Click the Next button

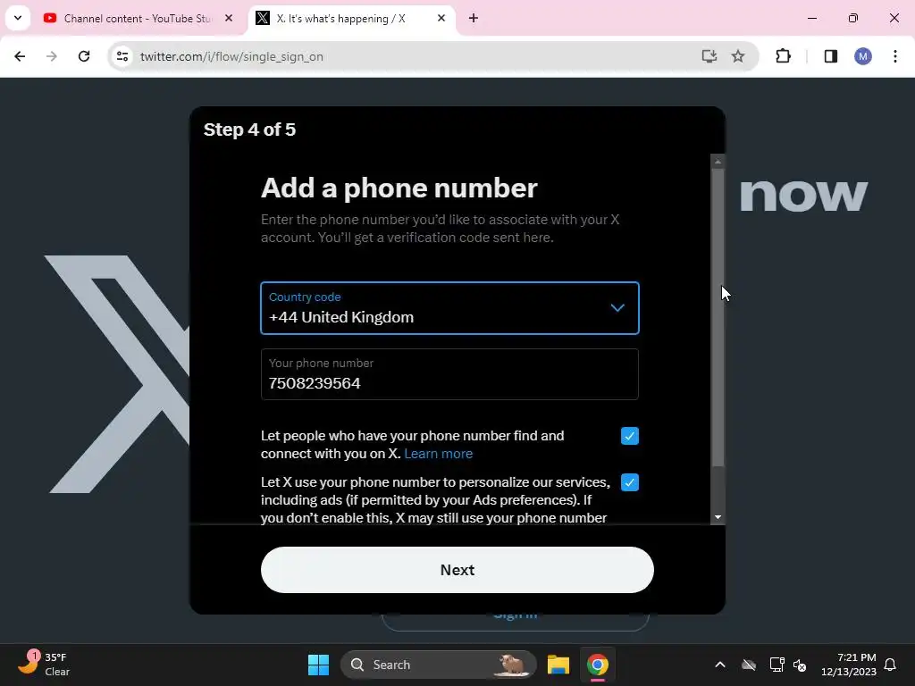tap(457, 570)
